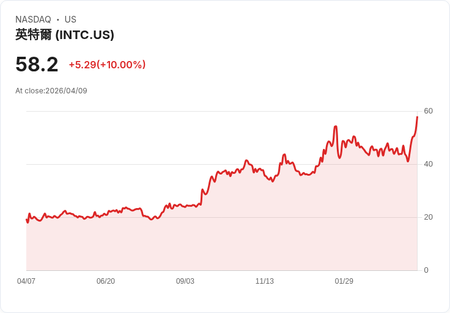This screenshot has width=450, height=313.
Task: Click the latest price point ending the line
Action: point(417,117)
